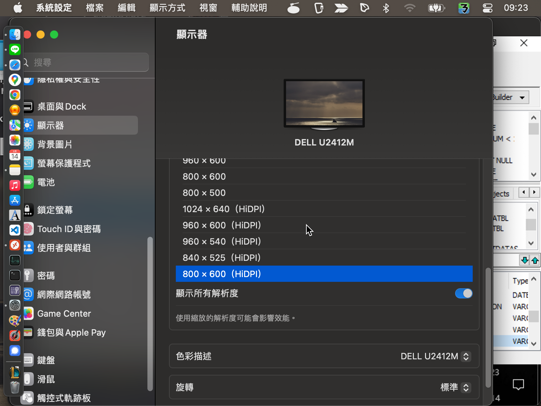This screenshot has height=406, width=541.
Task: Open Photos from the Dock
Action: click(15, 140)
